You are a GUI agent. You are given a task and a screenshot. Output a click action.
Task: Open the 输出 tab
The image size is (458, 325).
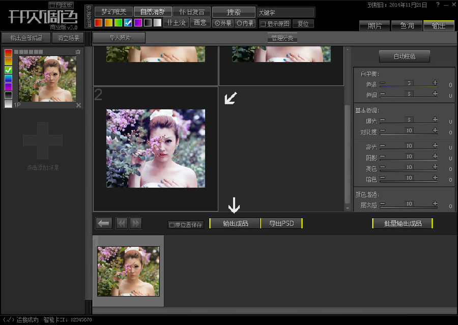[x=438, y=25]
